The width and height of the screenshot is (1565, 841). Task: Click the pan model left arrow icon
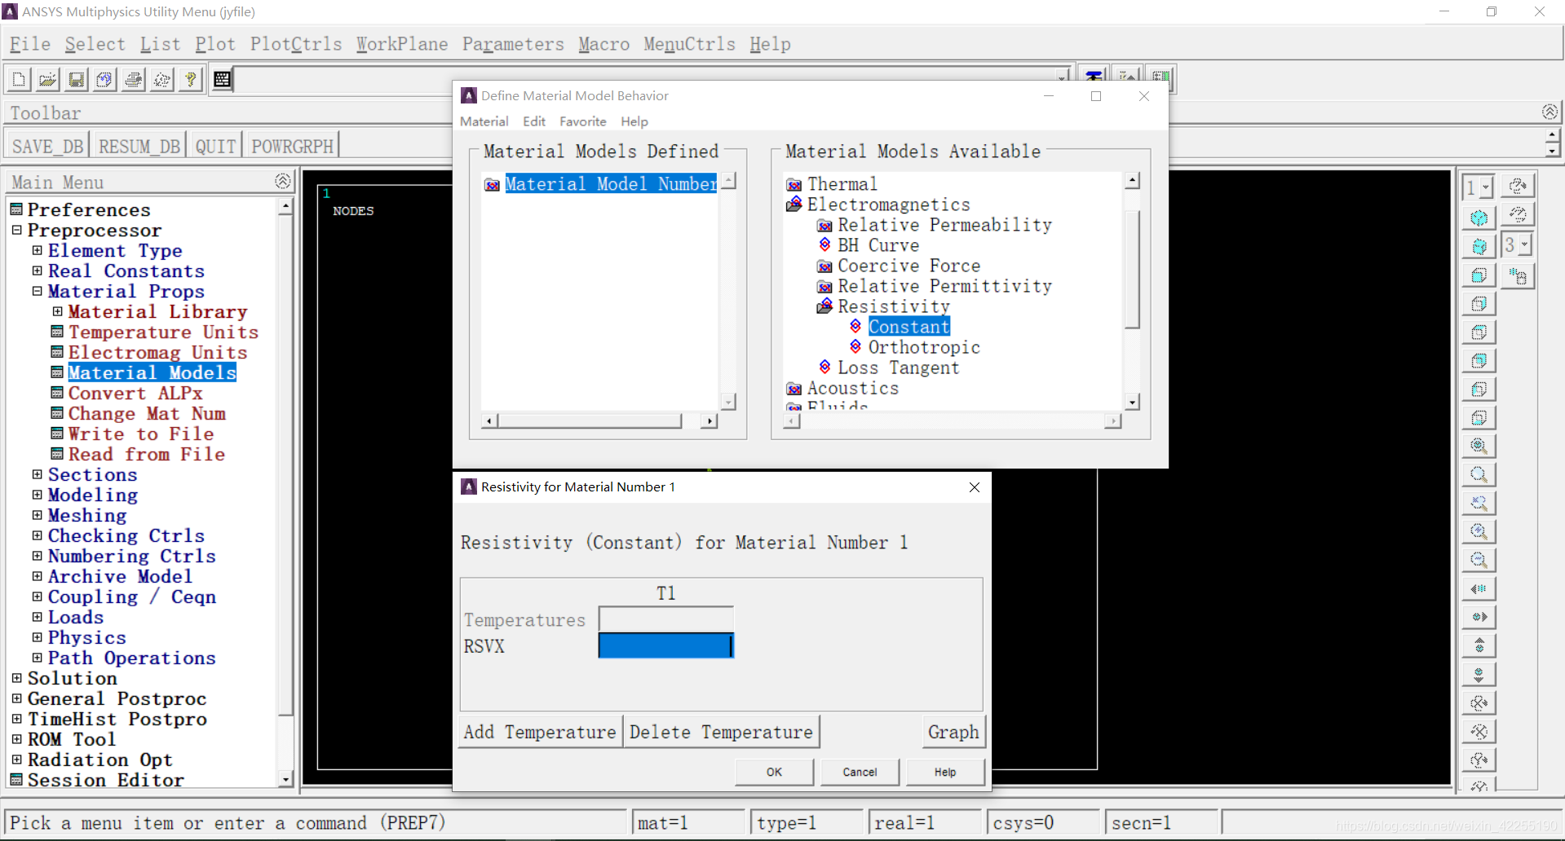(x=1479, y=588)
